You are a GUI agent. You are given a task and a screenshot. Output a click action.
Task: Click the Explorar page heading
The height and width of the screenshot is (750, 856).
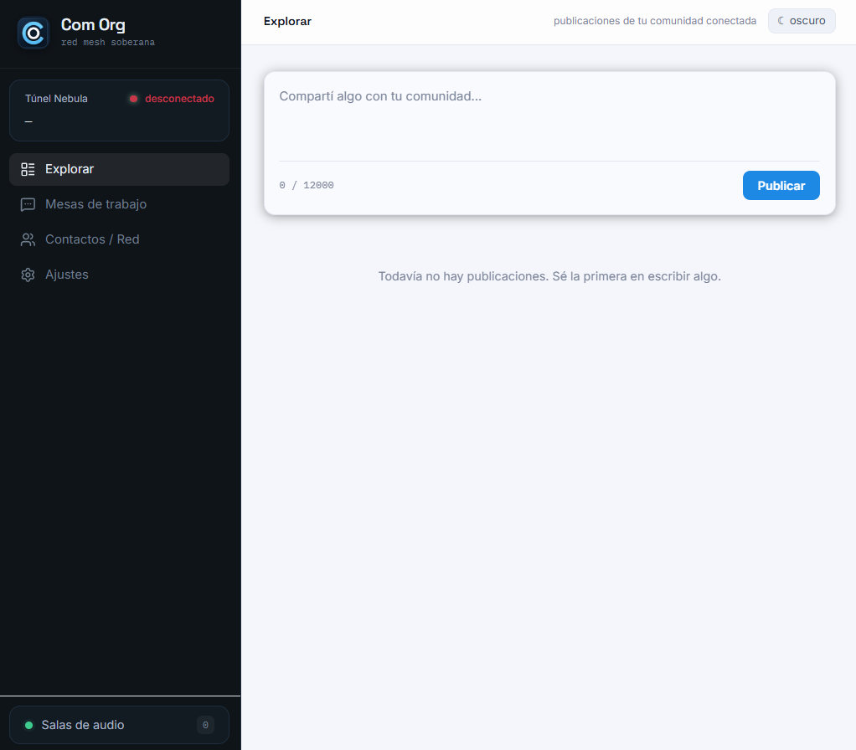click(287, 21)
